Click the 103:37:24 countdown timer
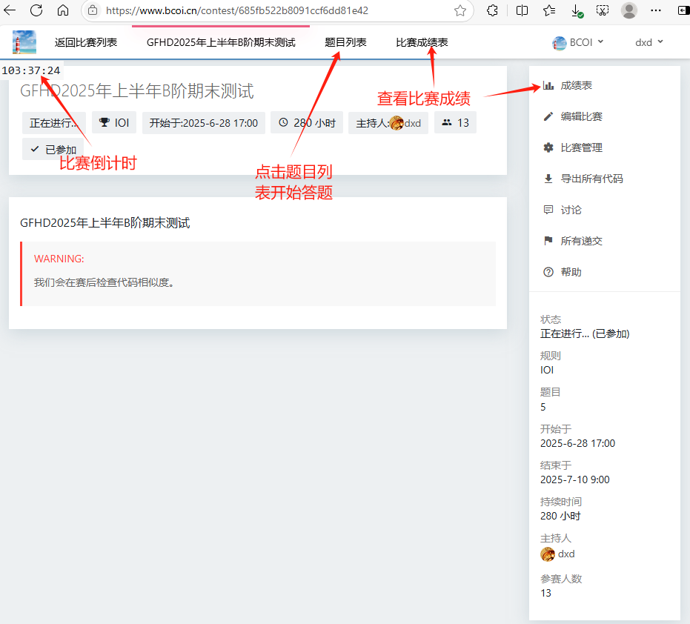This screenshot has width=690, height=624. (x=31, y=70)
